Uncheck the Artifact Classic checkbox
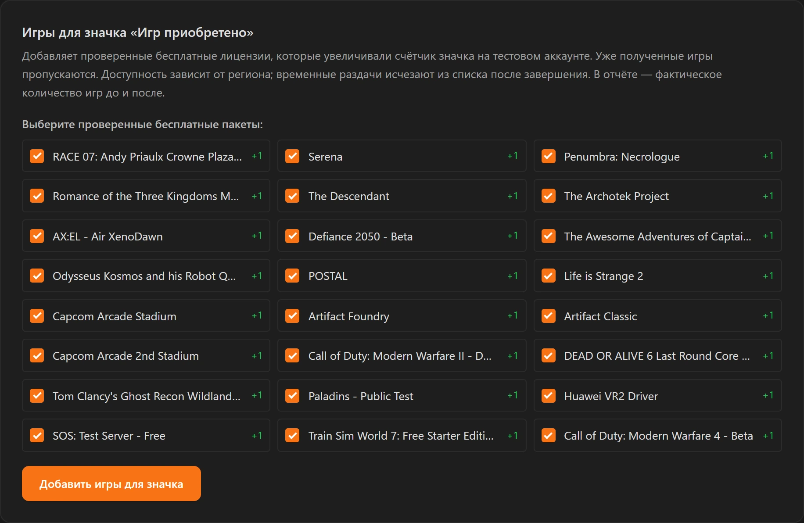This screenshot has width=804, height=523. coord(549,316)
